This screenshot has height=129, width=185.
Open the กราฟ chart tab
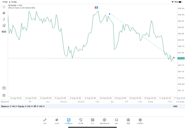tap(57, 121)
